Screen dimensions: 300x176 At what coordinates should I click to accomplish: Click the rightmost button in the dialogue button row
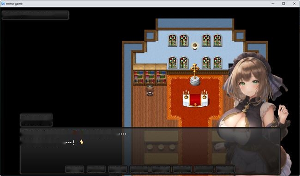pos(225,169)
